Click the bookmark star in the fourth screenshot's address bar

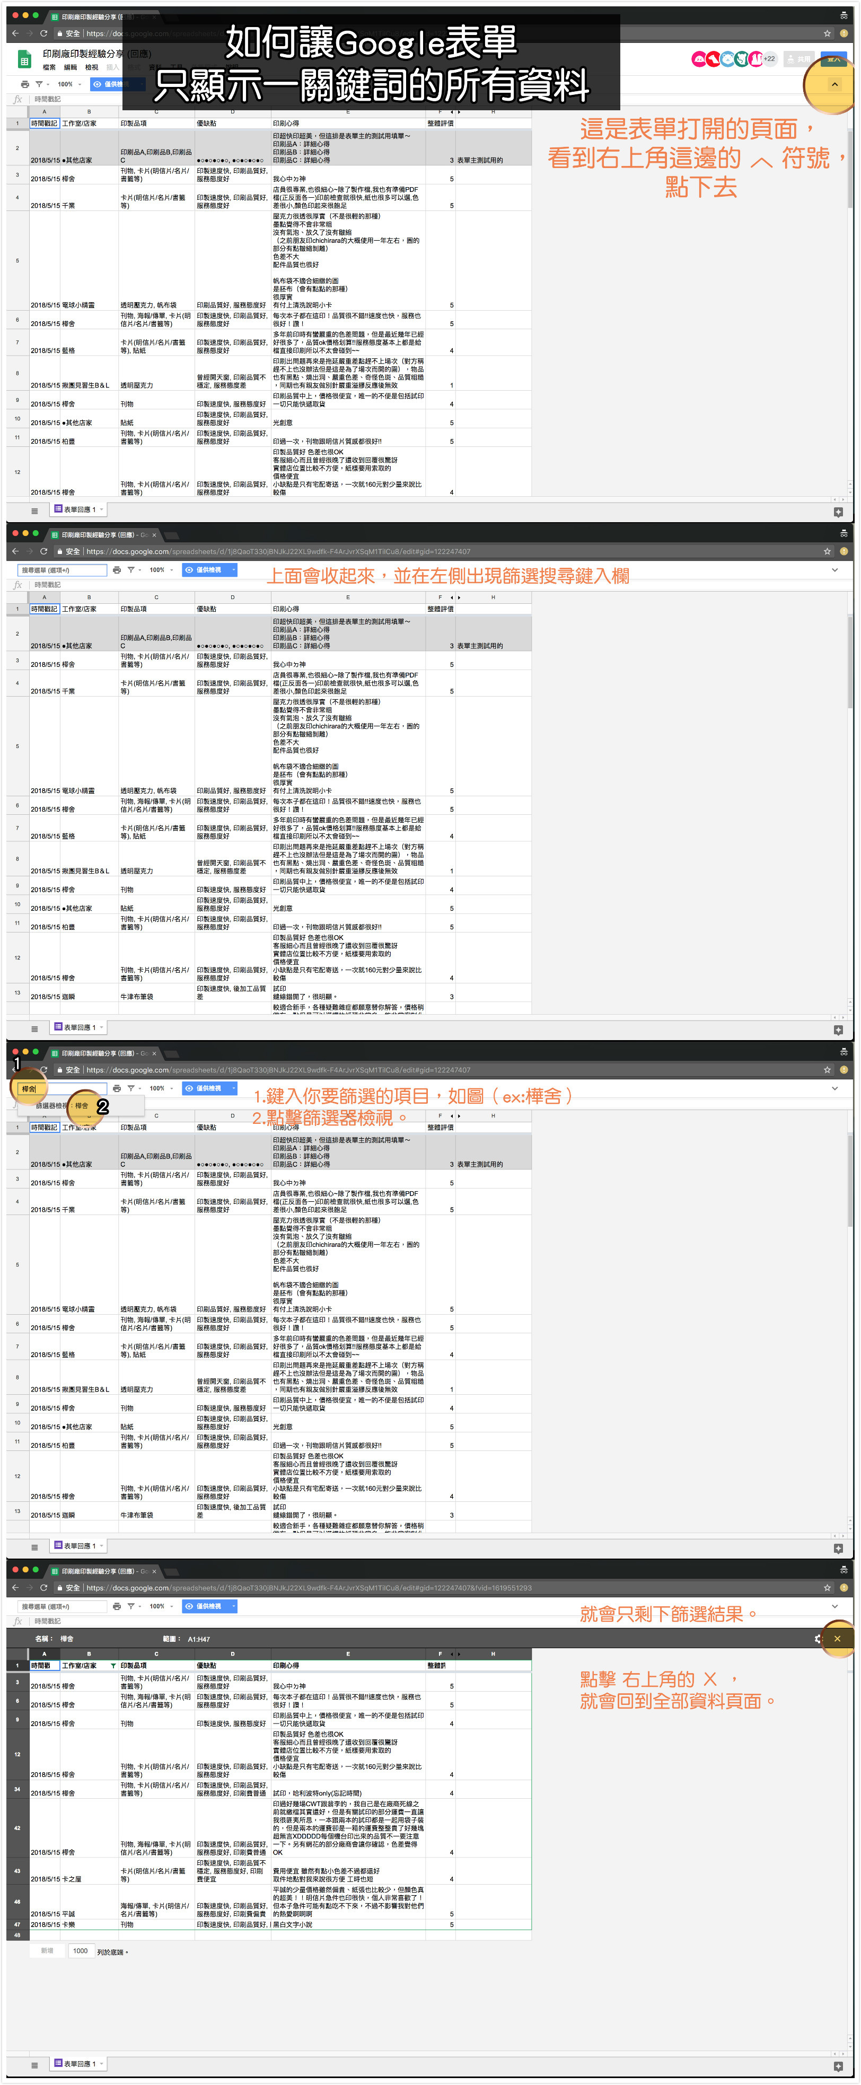click(x=827, y=1587)
